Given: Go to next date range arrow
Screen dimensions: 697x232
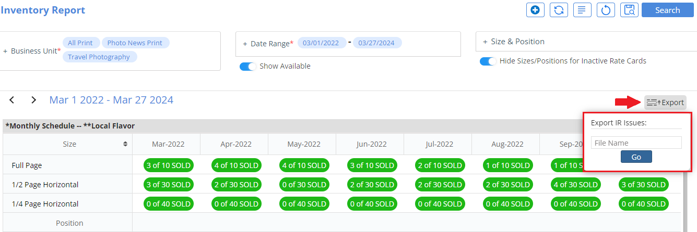Looking at the screenshot, I should click(x=33, y=100).
